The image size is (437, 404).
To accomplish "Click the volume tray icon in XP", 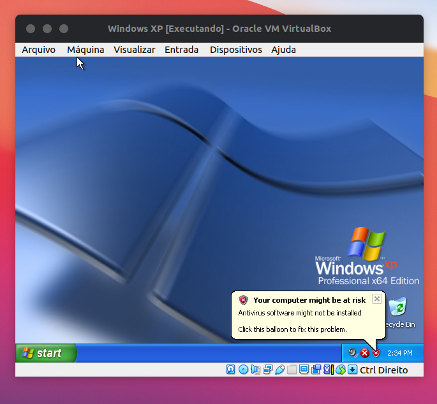I will point(353,353).
